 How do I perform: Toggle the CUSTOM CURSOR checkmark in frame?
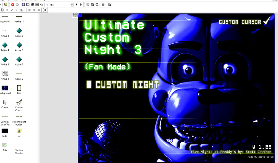pyautogui.click(x=267, y=21)
